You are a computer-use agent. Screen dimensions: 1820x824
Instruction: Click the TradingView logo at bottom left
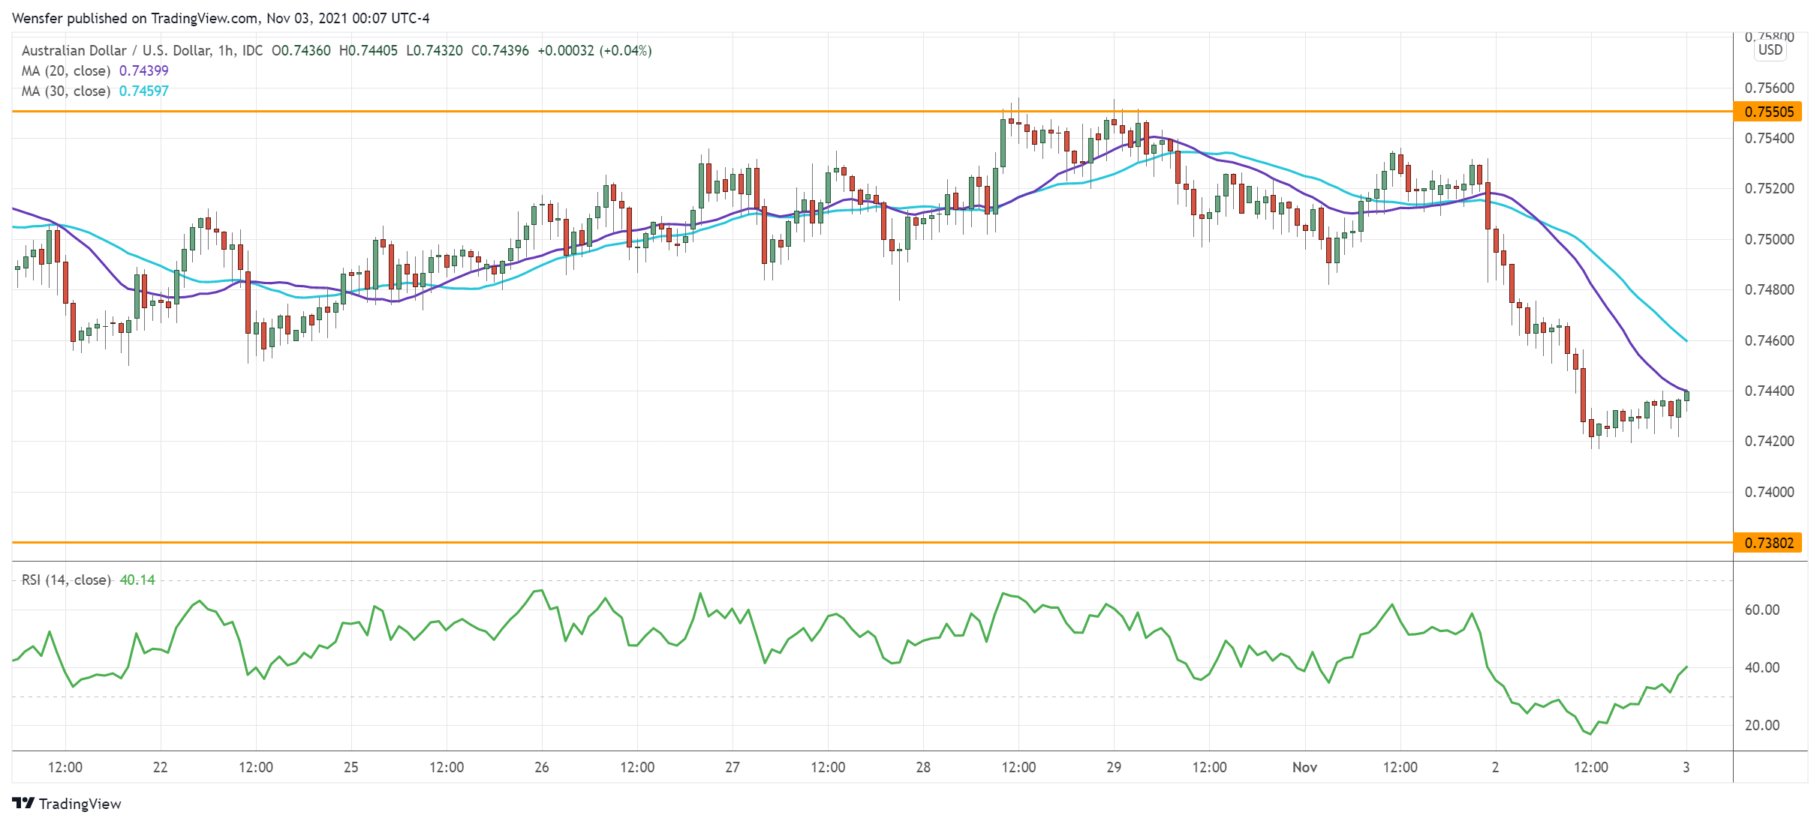pos(67,804)
